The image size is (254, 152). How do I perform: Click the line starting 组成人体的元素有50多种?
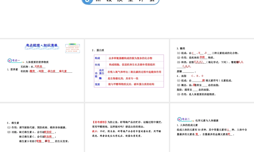[212, 130]
